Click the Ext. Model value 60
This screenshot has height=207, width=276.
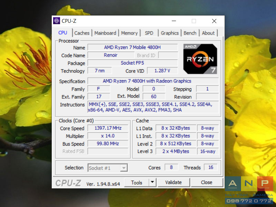tap(154, 97)
